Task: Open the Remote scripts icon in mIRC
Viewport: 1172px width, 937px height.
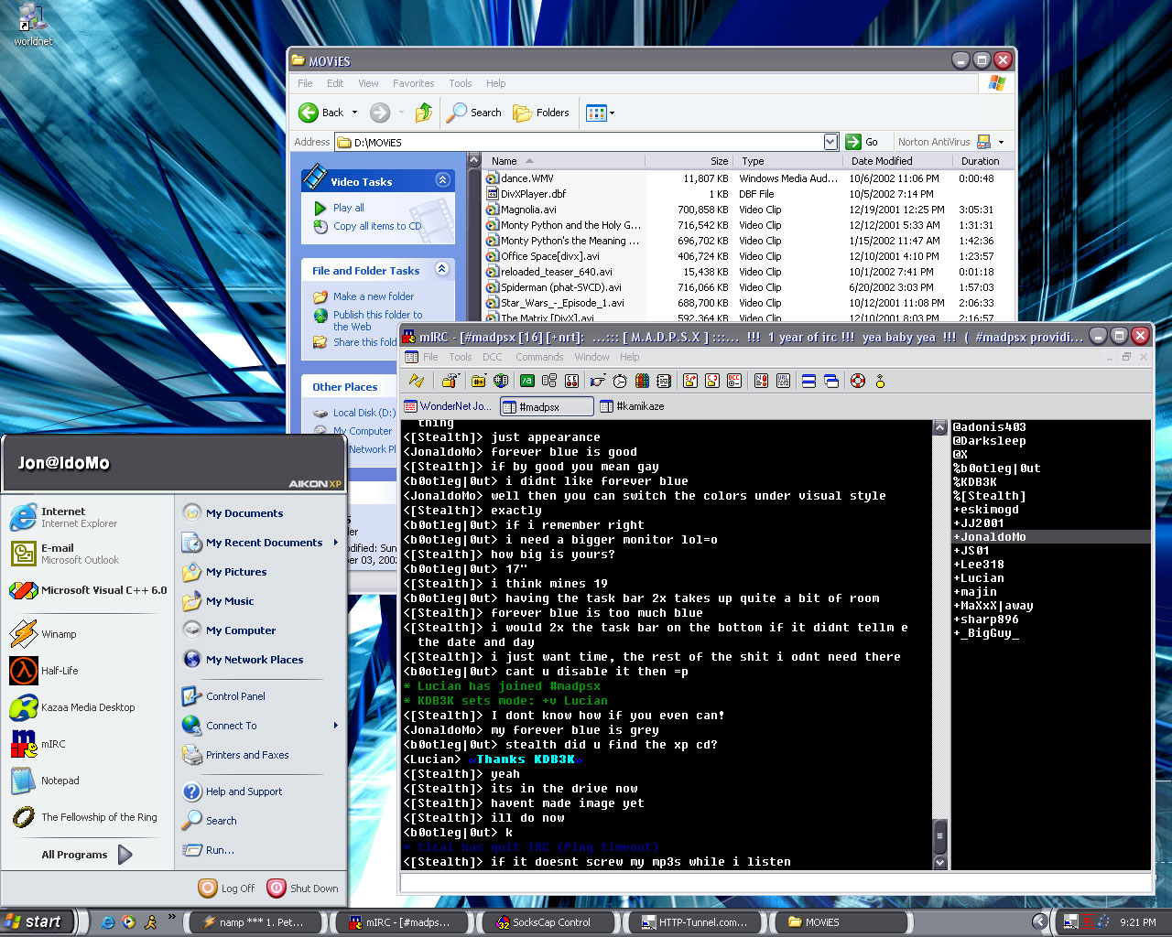Action: point(571,381)
